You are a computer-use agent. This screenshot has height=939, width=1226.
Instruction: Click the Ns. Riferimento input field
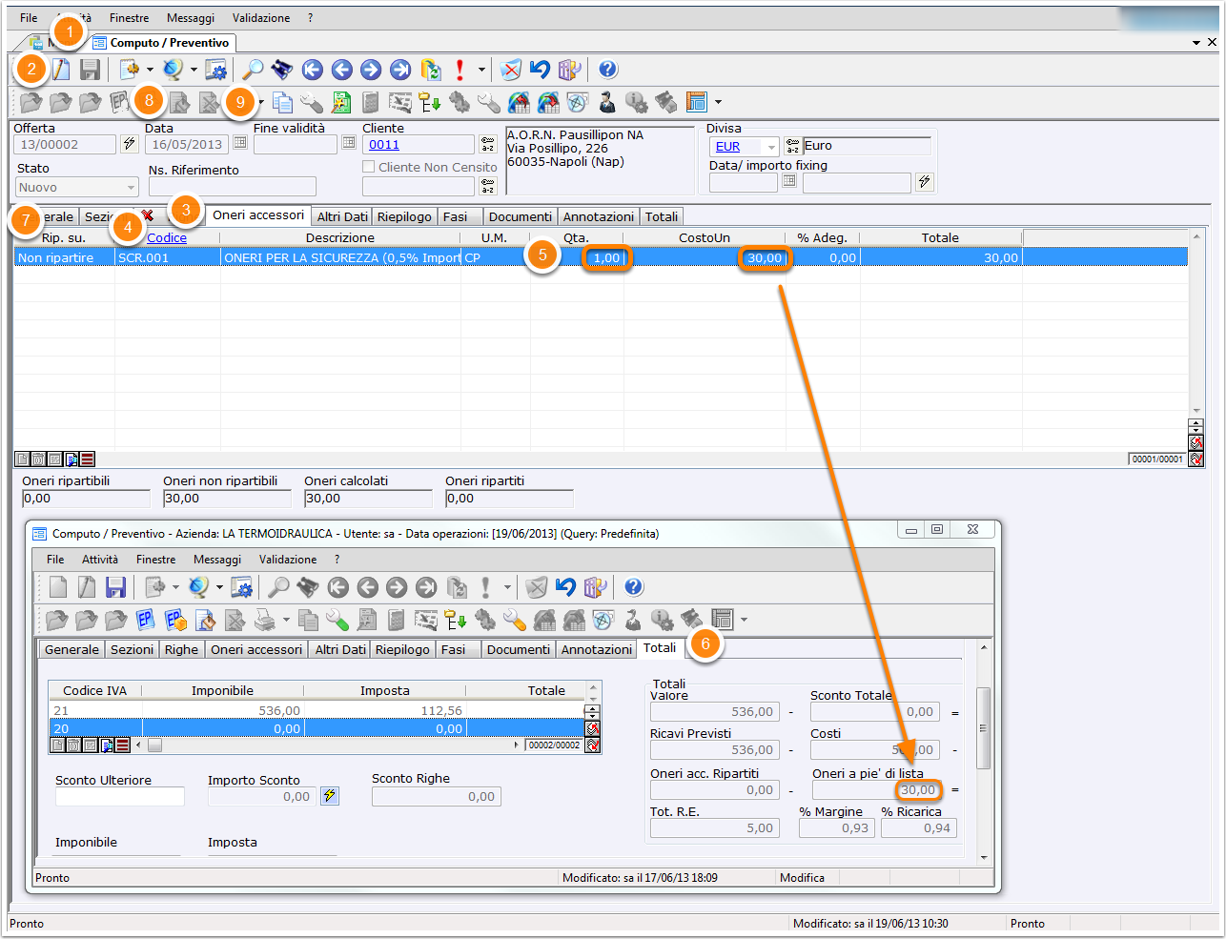(x=232, y=187)
